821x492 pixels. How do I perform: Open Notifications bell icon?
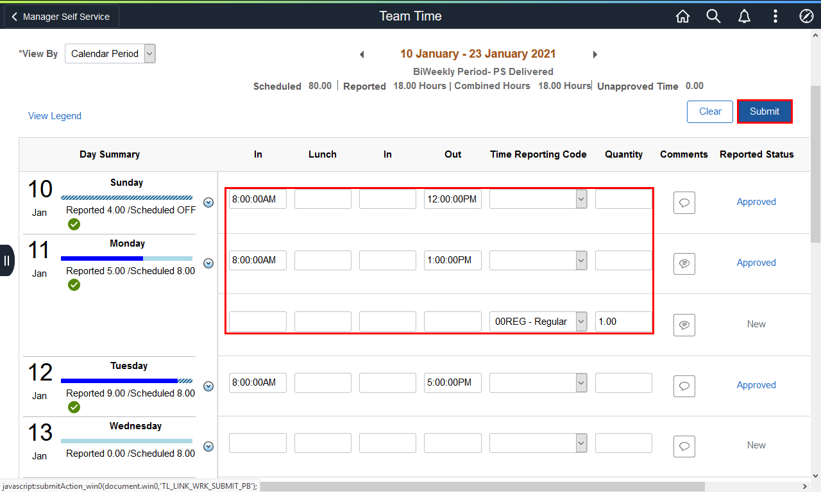pyautogui.click(x=744, y=17)
